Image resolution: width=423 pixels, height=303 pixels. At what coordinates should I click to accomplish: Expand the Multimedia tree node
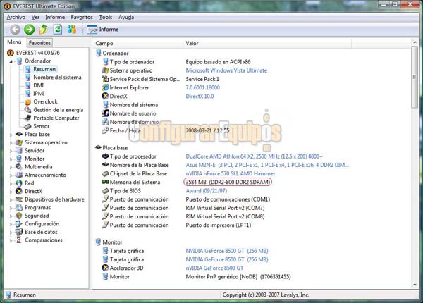click(11, 167)
